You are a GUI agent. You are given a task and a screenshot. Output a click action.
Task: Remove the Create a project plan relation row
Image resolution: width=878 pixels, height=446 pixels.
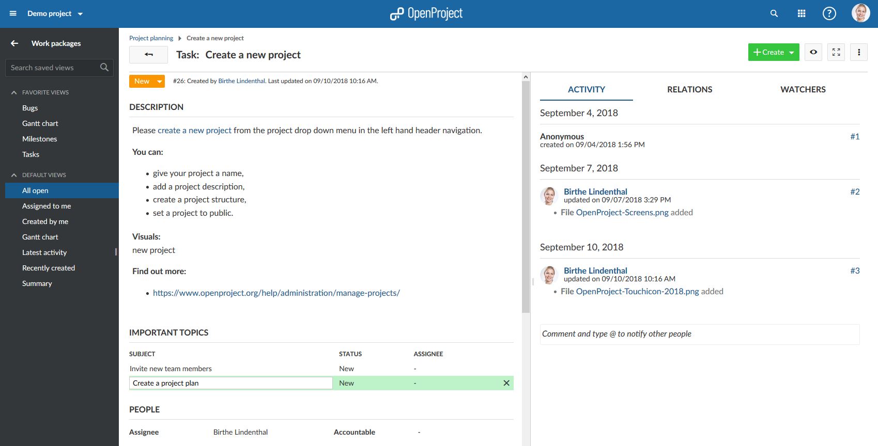(x=506, y=383)
